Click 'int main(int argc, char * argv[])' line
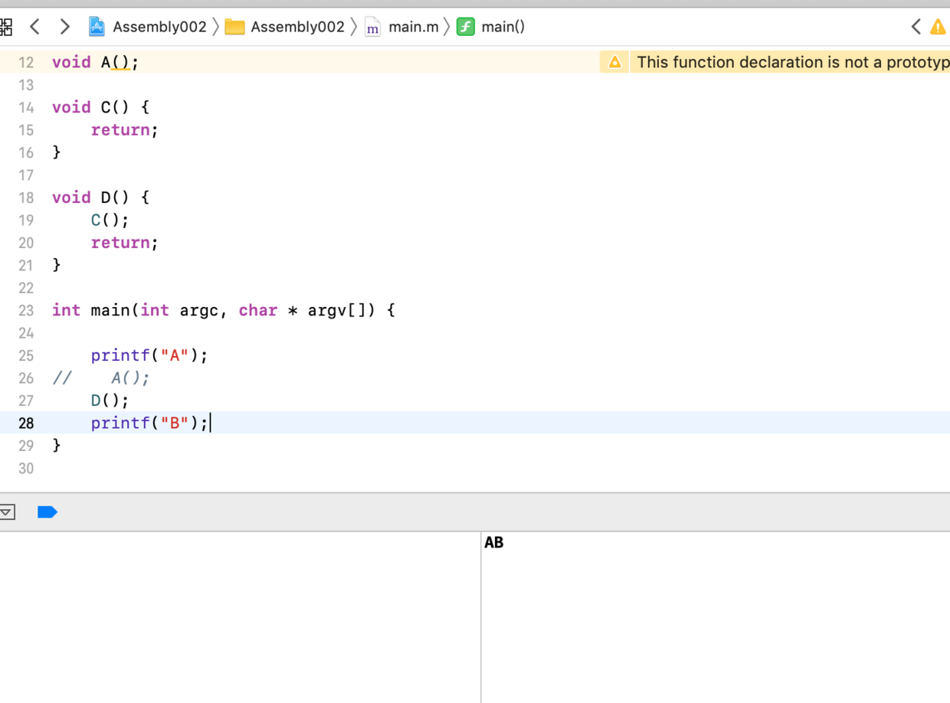The image size is (950, 703). click(x=224, y=310)
